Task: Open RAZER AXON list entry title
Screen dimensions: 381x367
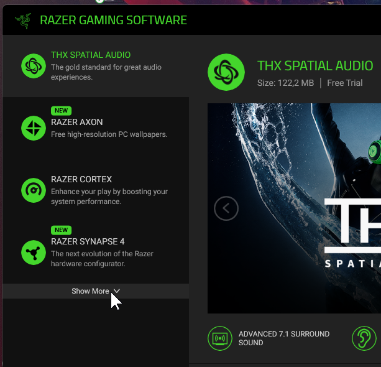Action: [x=77, y=122]
